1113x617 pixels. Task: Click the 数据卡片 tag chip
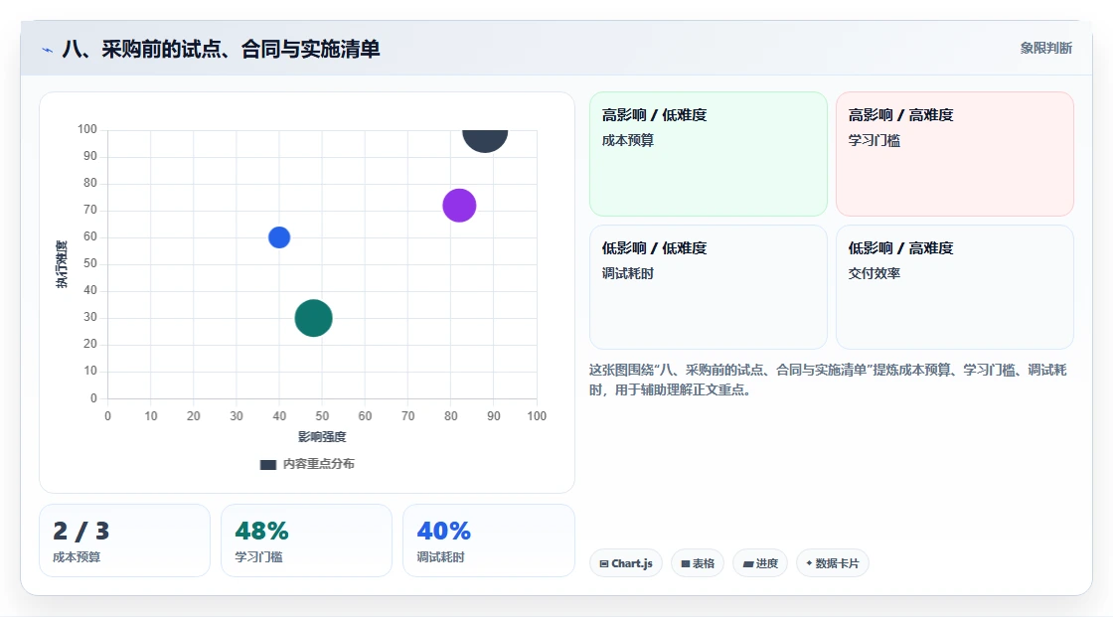click(x=833, y=563)
